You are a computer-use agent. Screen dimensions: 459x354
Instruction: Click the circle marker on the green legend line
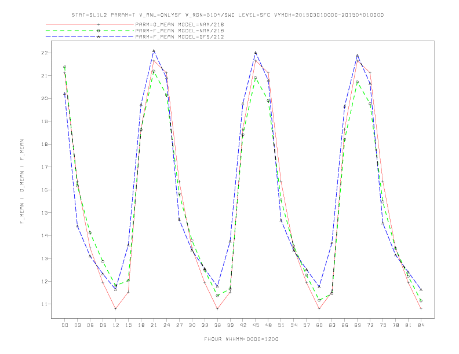pyautogui.click(x=99, y=31)
